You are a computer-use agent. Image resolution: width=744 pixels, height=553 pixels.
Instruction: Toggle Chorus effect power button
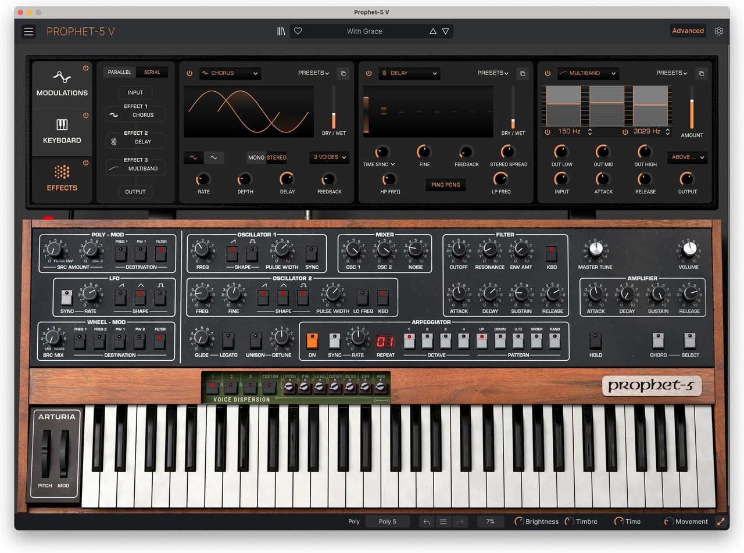(x=189, y=73)
